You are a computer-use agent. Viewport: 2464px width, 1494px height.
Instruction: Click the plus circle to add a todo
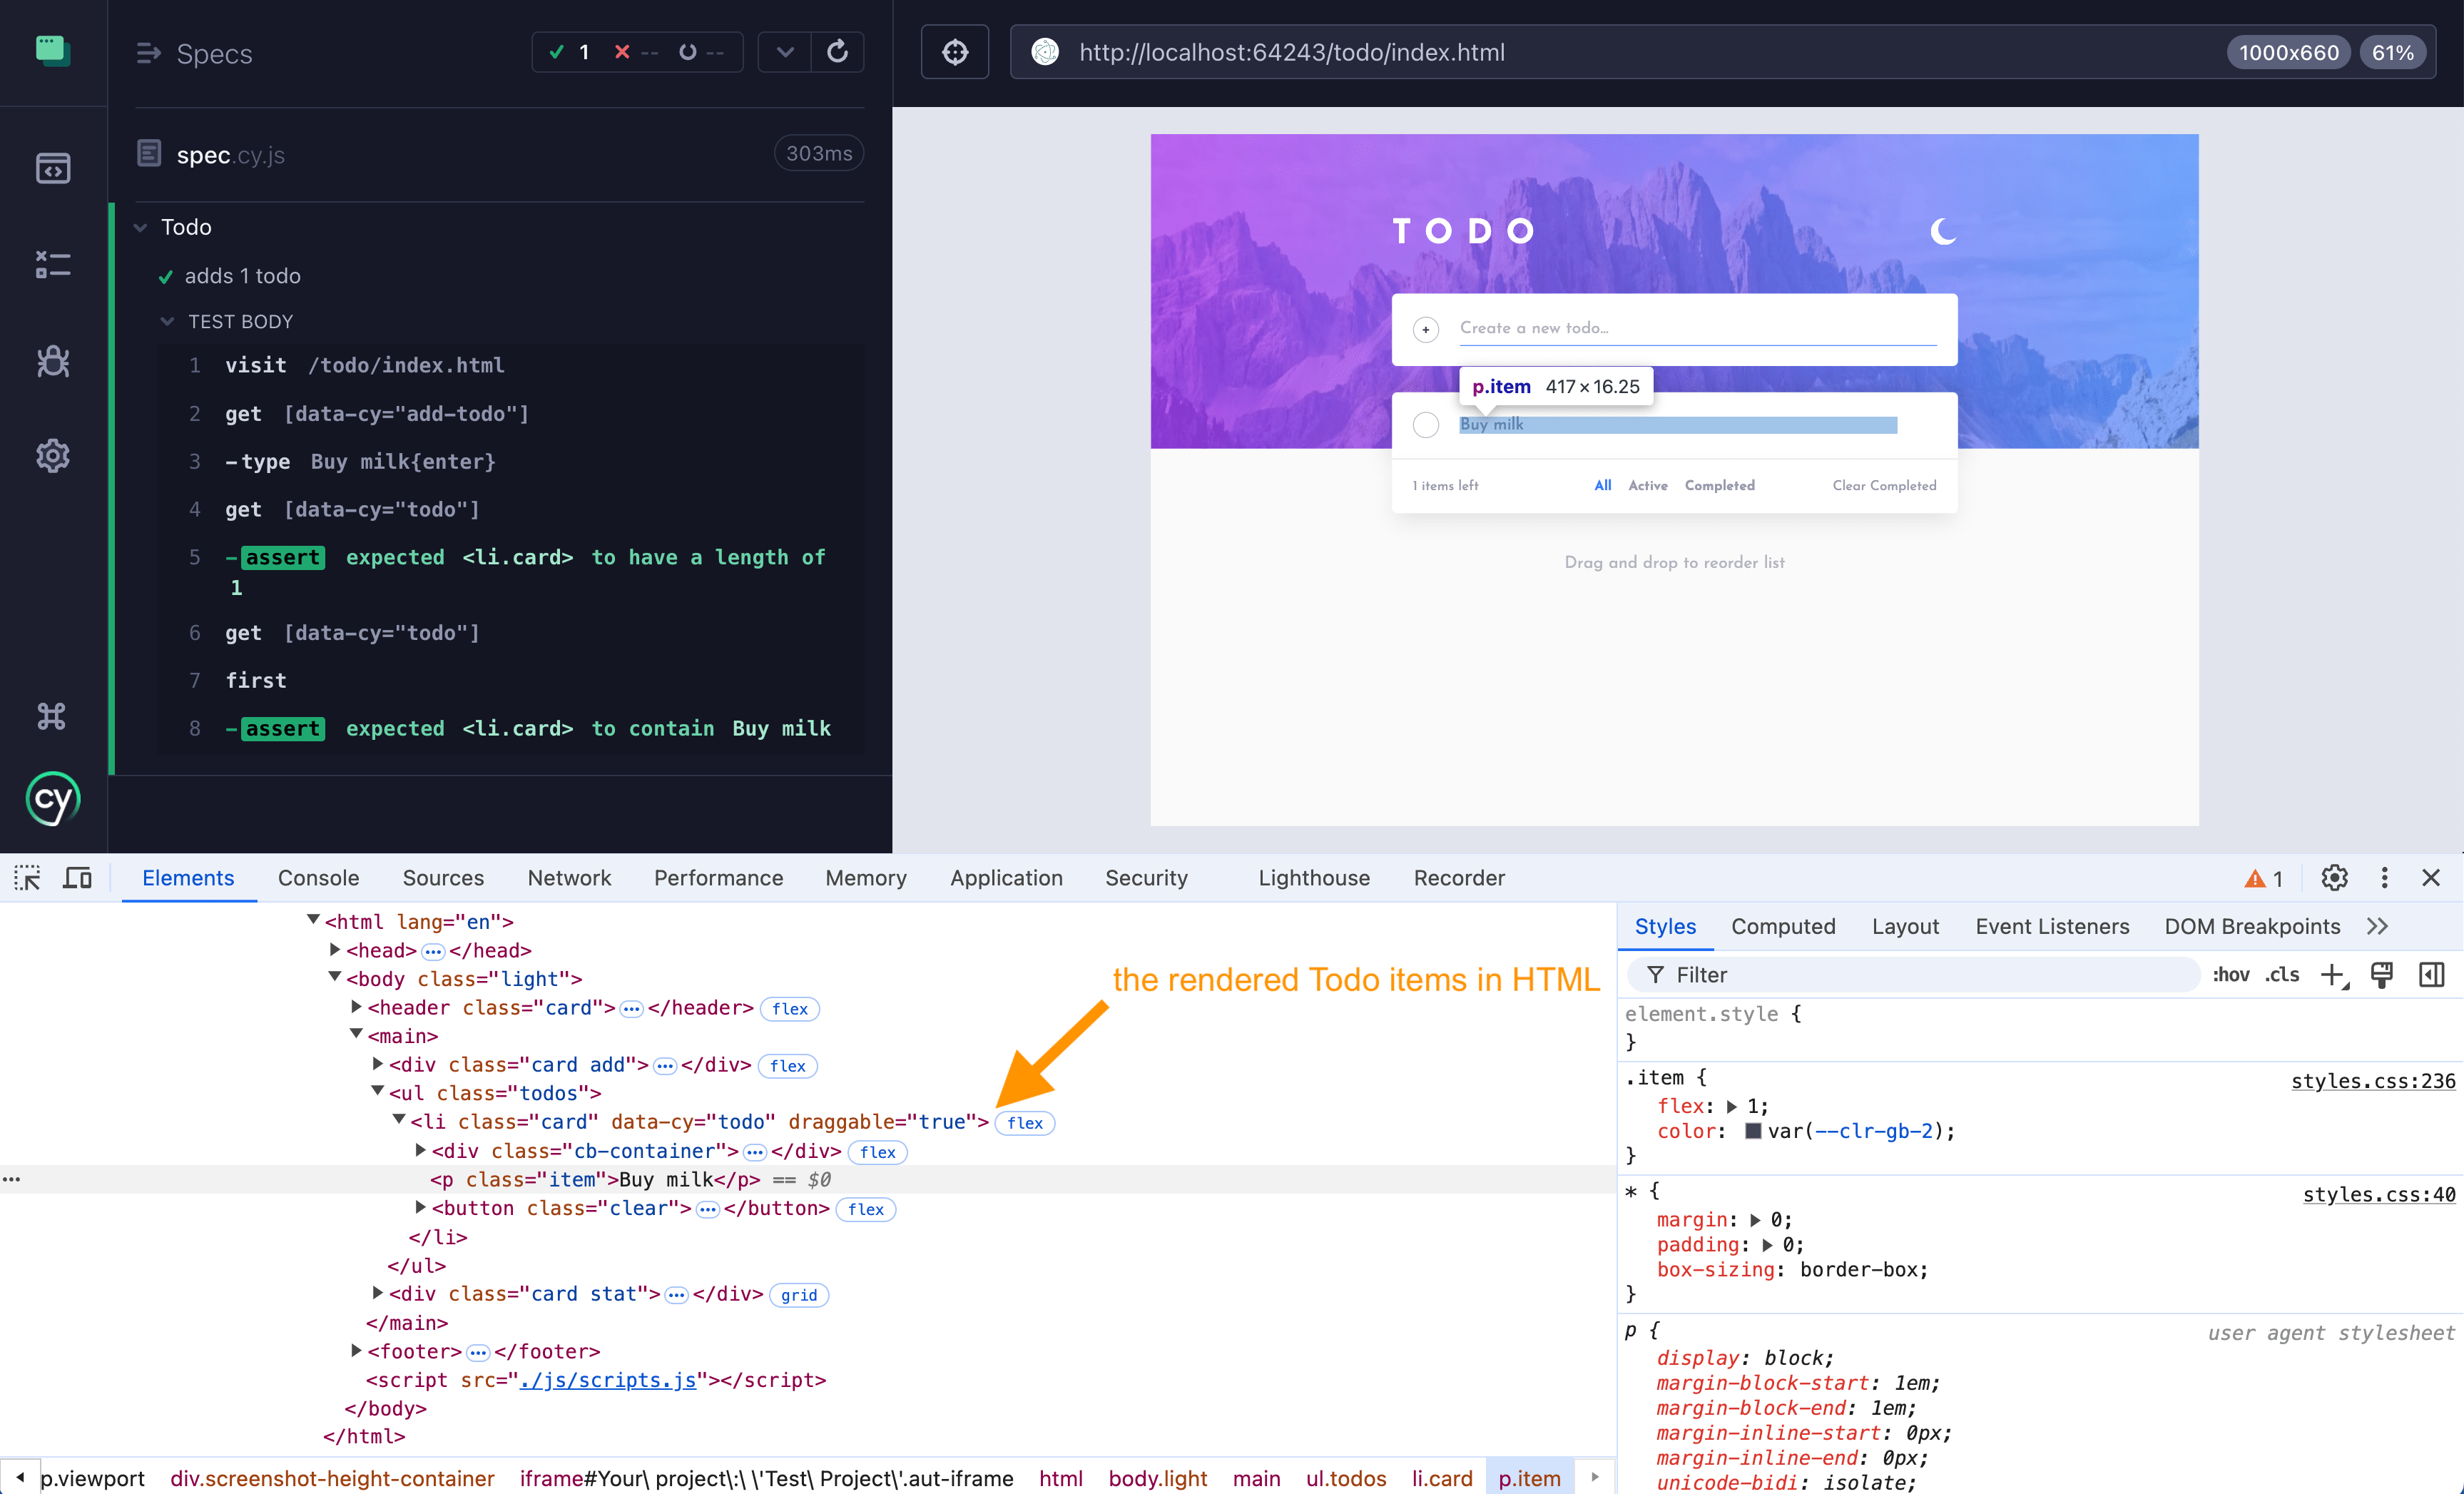click(1425, 329)
